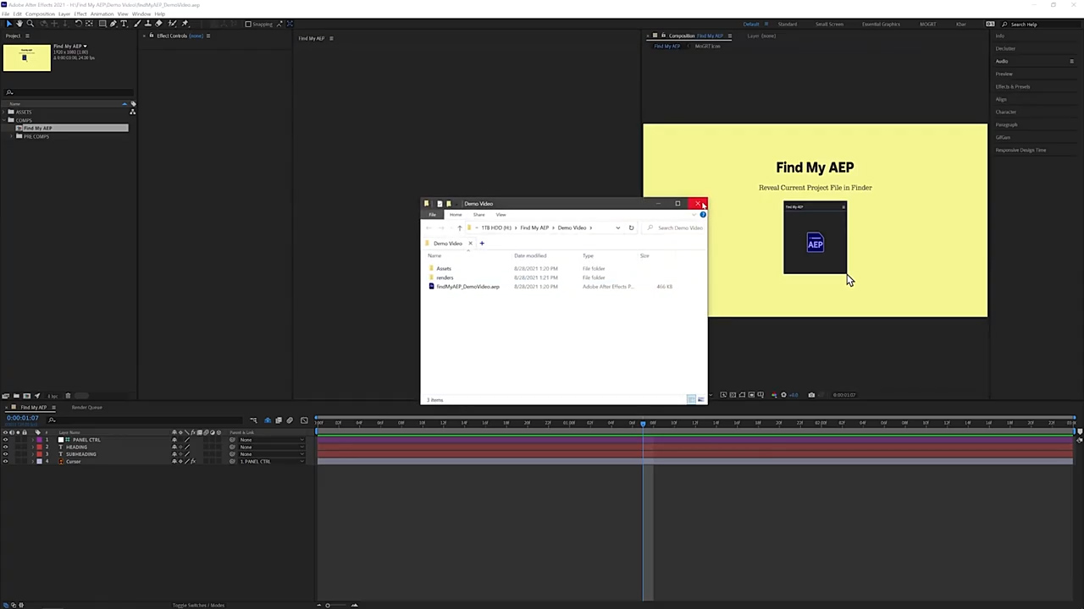The image size is (1084, 609).
Task: Expand Cursor layer properties
Action: (32, 461)
